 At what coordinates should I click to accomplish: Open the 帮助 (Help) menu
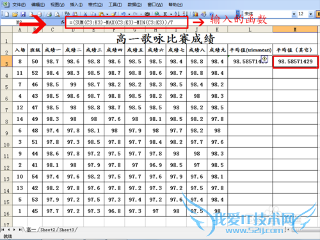pos(175,4)
